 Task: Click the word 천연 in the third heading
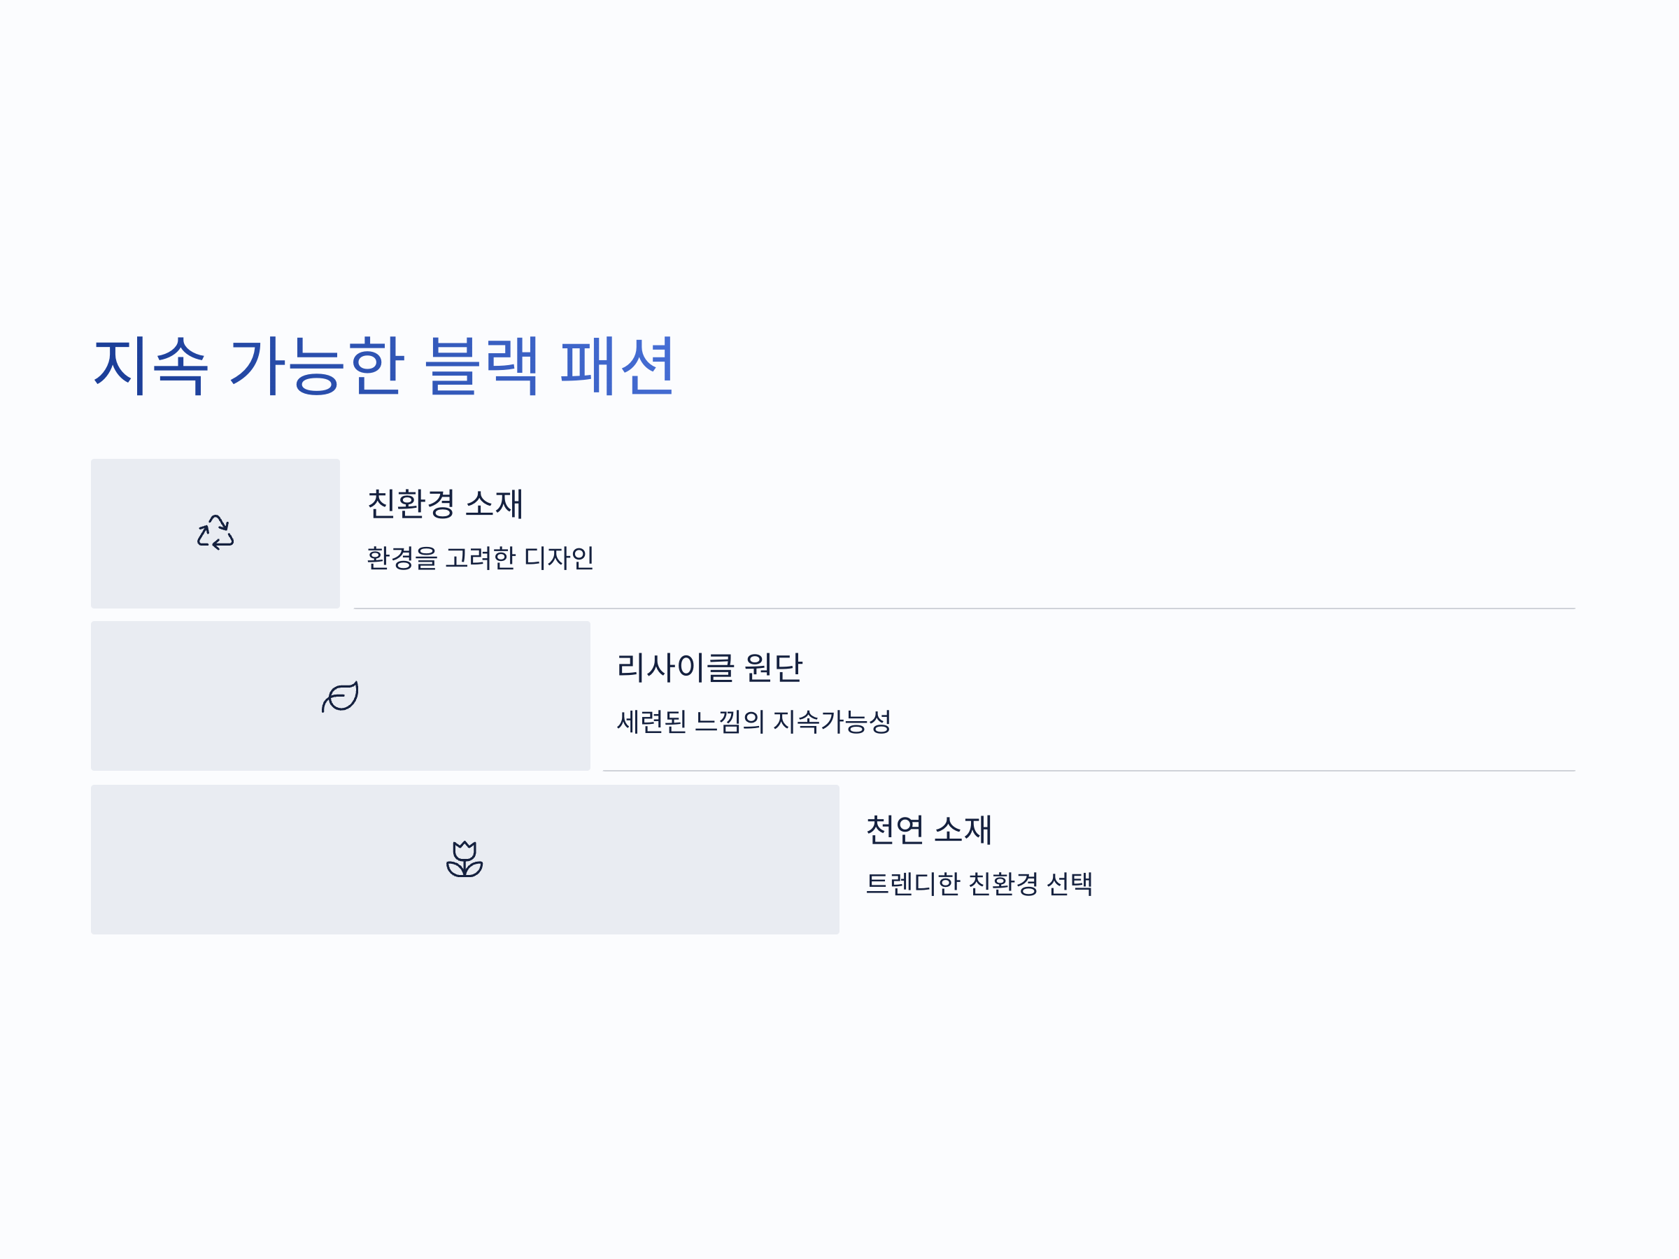(x=895, y=830)
